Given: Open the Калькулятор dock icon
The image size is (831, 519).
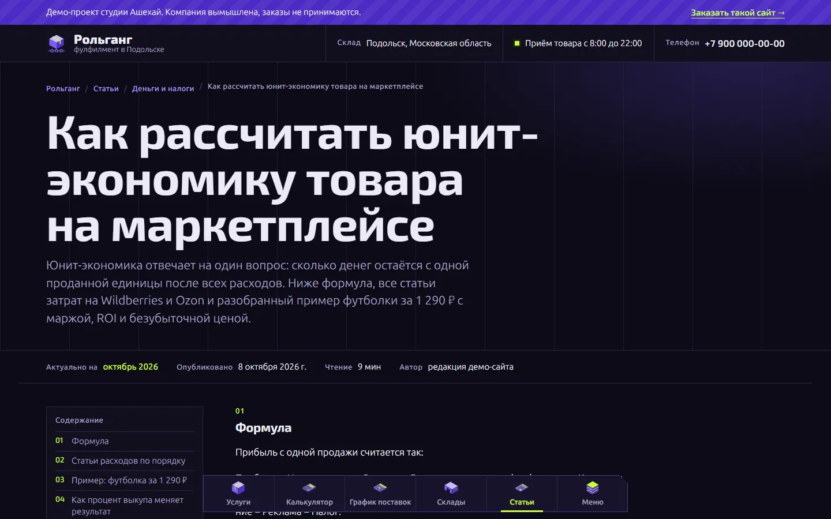Looking at the screenshot, I should pos(309,494).
